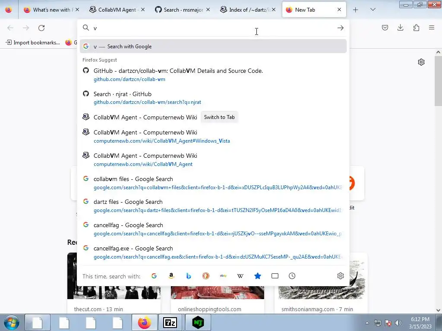Screen dimensions: 442x331
Task: Open the Extensions button
Action: pos(416,28)
